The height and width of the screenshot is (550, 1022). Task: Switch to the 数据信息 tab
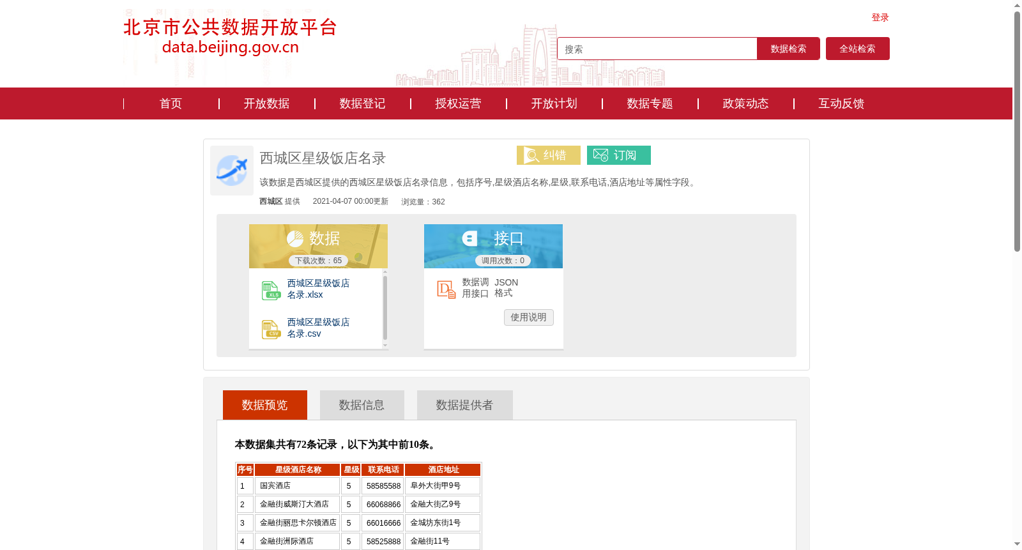[362, 405]
